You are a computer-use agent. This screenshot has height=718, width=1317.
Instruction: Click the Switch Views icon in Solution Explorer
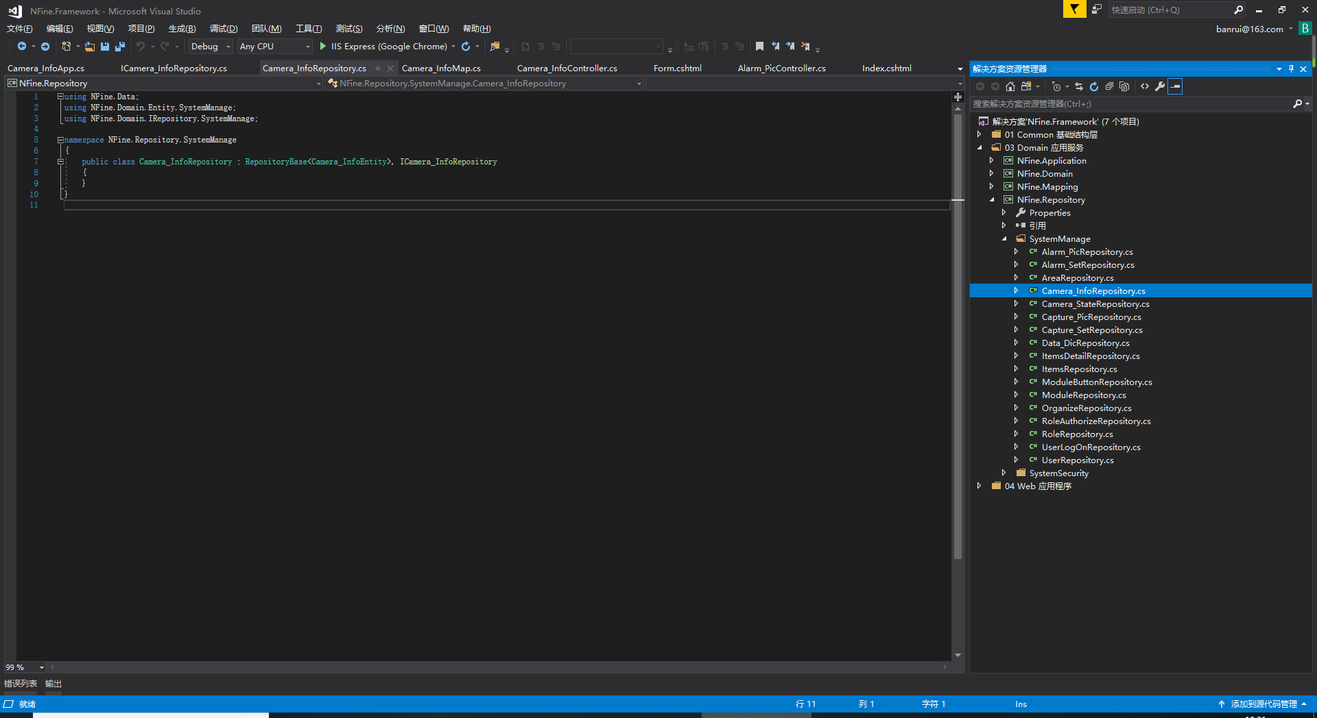point(1026,86)
